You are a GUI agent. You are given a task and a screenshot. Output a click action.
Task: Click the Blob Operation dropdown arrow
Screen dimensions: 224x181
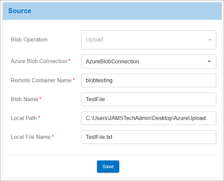(209, 40)
